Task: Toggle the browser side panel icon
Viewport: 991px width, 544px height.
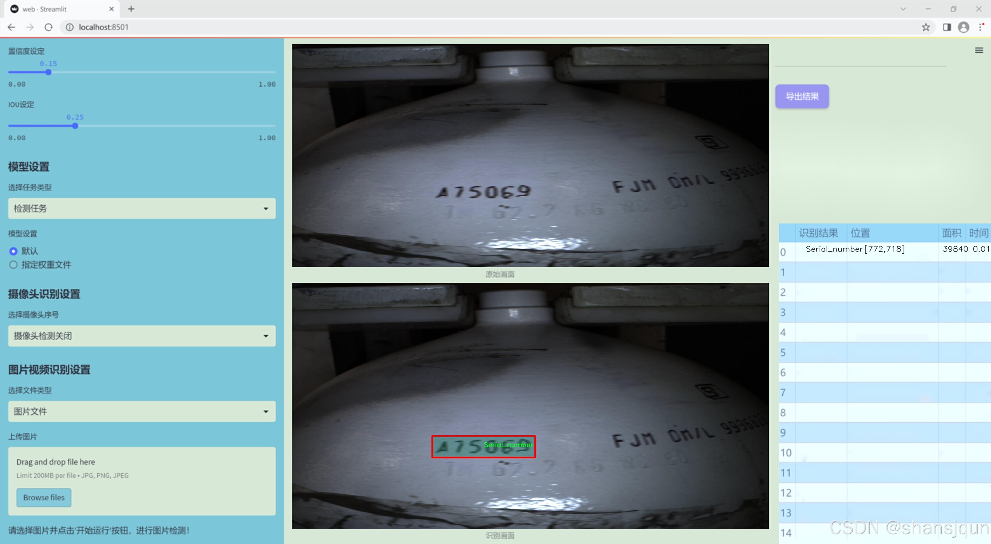Action: point(947,27)
